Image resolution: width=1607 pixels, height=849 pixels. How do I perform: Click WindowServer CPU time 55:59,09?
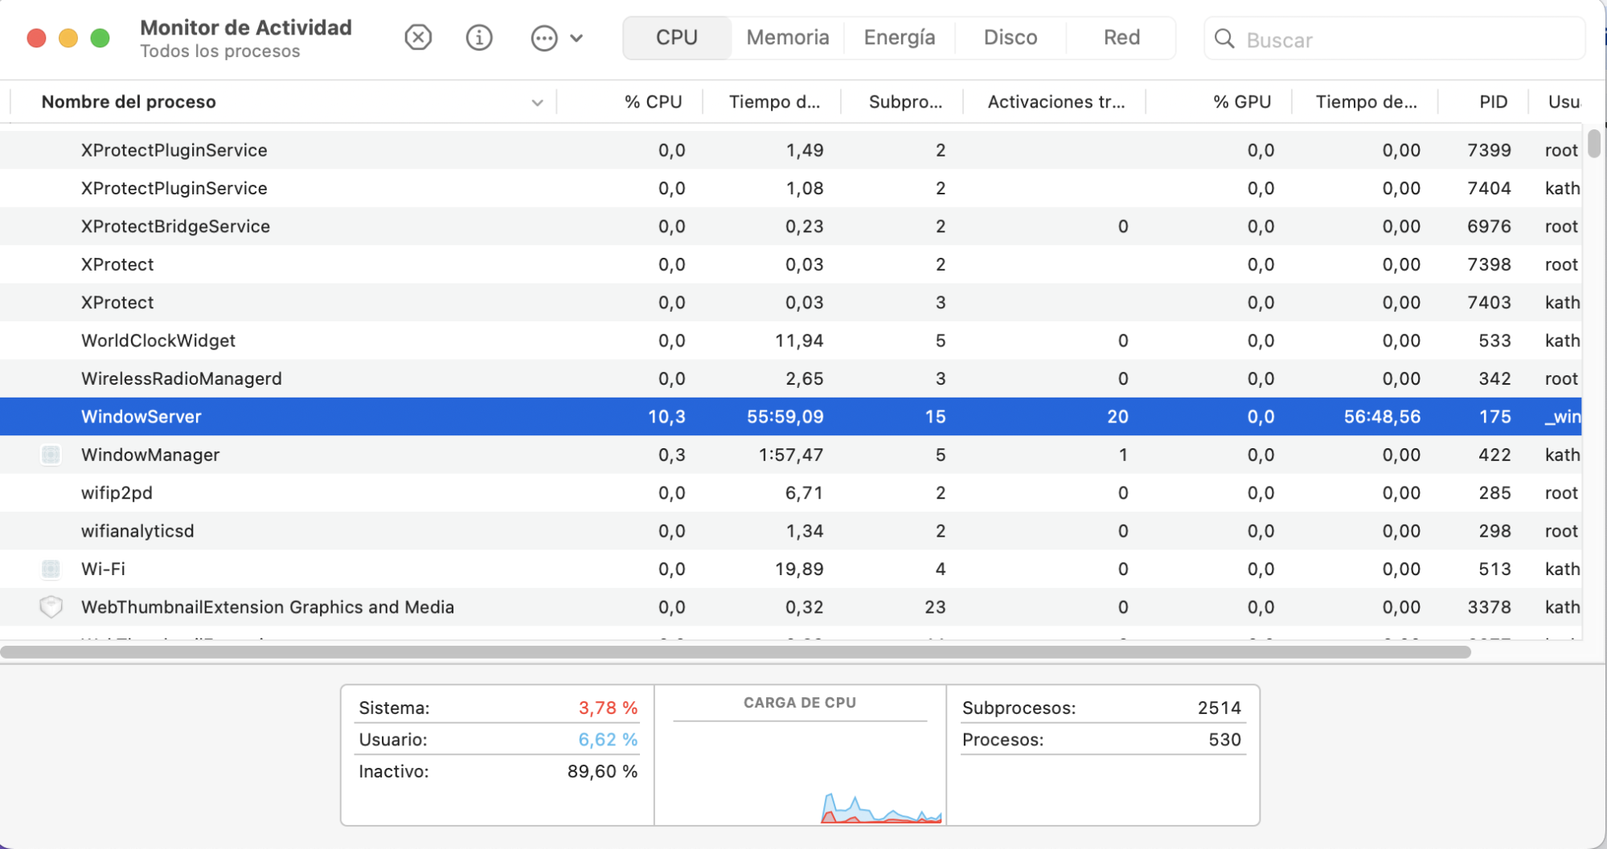[785, 417]
